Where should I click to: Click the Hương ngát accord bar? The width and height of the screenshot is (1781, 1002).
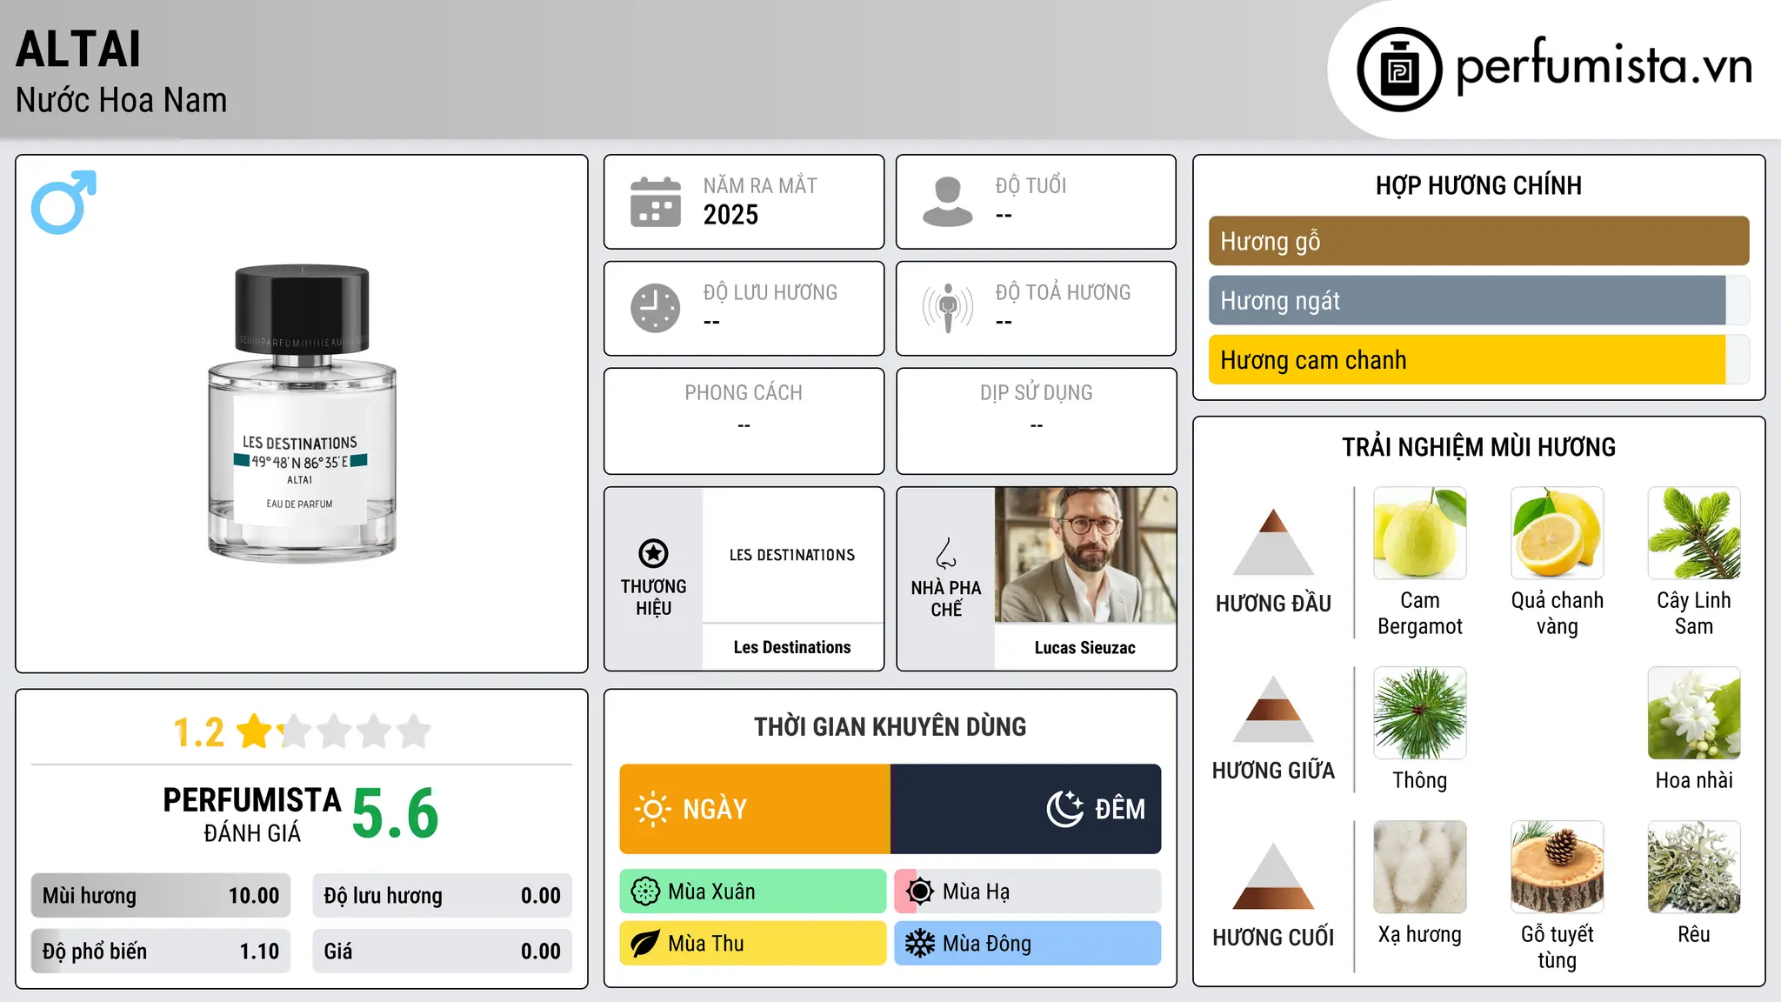tap(1478, 301)
